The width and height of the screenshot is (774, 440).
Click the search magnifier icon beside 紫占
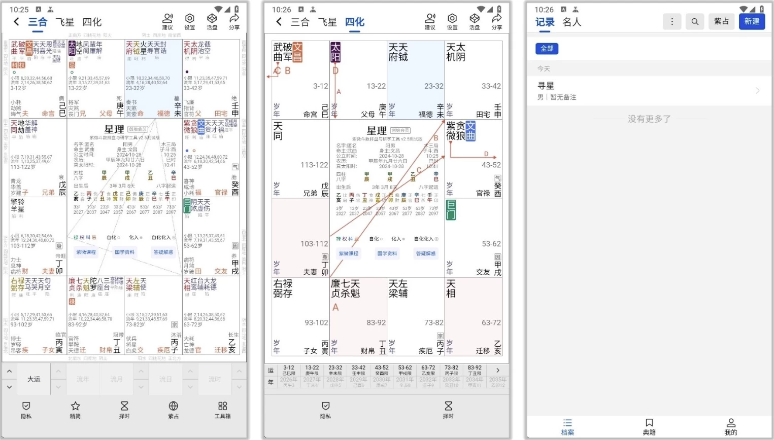695,21
